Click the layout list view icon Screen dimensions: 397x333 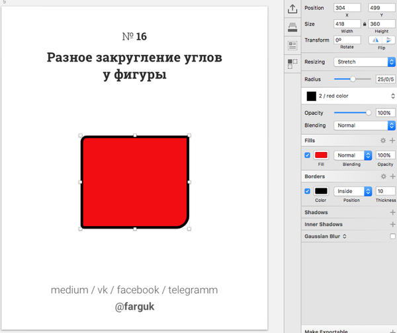pyautogui.click(x=292, y=46)
